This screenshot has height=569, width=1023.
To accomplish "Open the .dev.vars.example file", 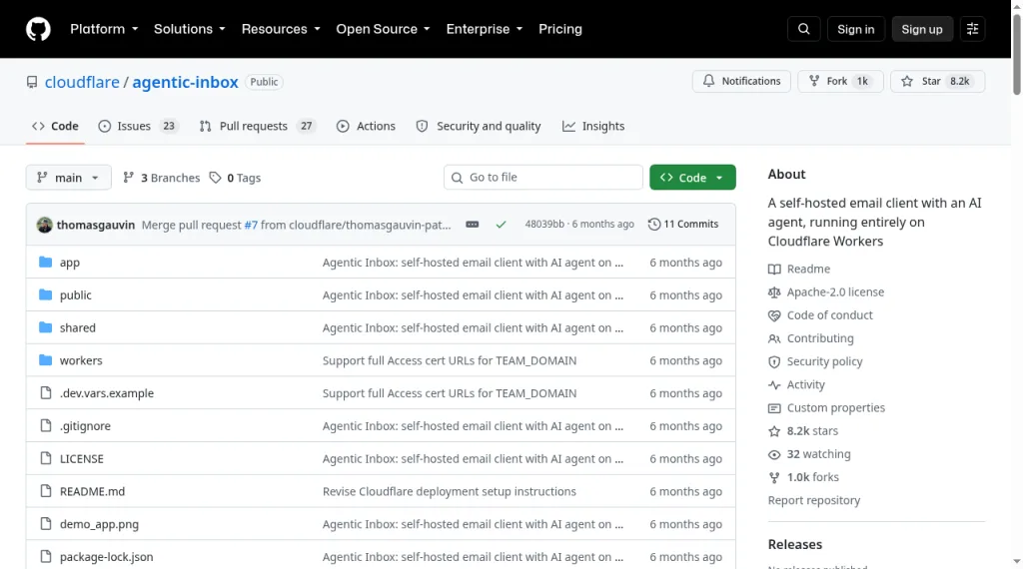I will click(107, 393).
